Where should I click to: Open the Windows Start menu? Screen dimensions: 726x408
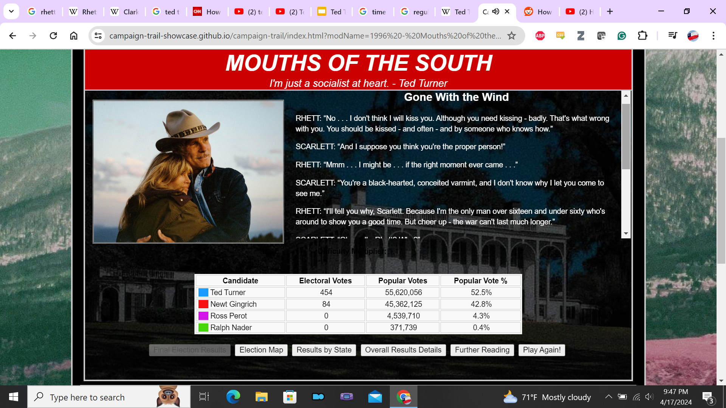coord(14,397)
